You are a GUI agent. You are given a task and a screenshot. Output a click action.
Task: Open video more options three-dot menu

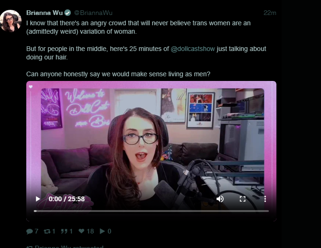click(265, 199)
